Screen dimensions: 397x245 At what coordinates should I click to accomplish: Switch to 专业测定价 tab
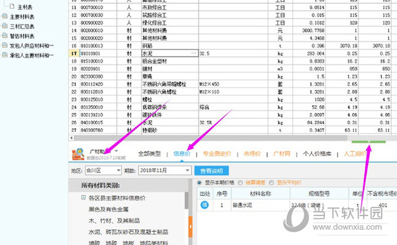point(217,154)
